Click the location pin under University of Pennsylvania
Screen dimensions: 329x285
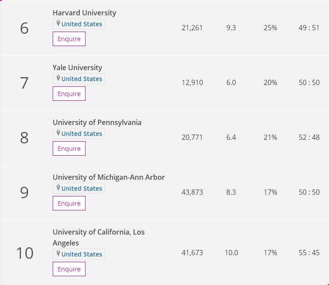click(58, 133)
